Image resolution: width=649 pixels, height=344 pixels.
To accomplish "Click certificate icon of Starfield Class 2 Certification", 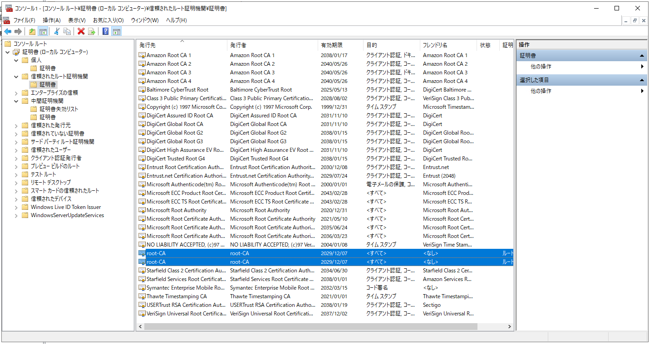I will 142,271.
